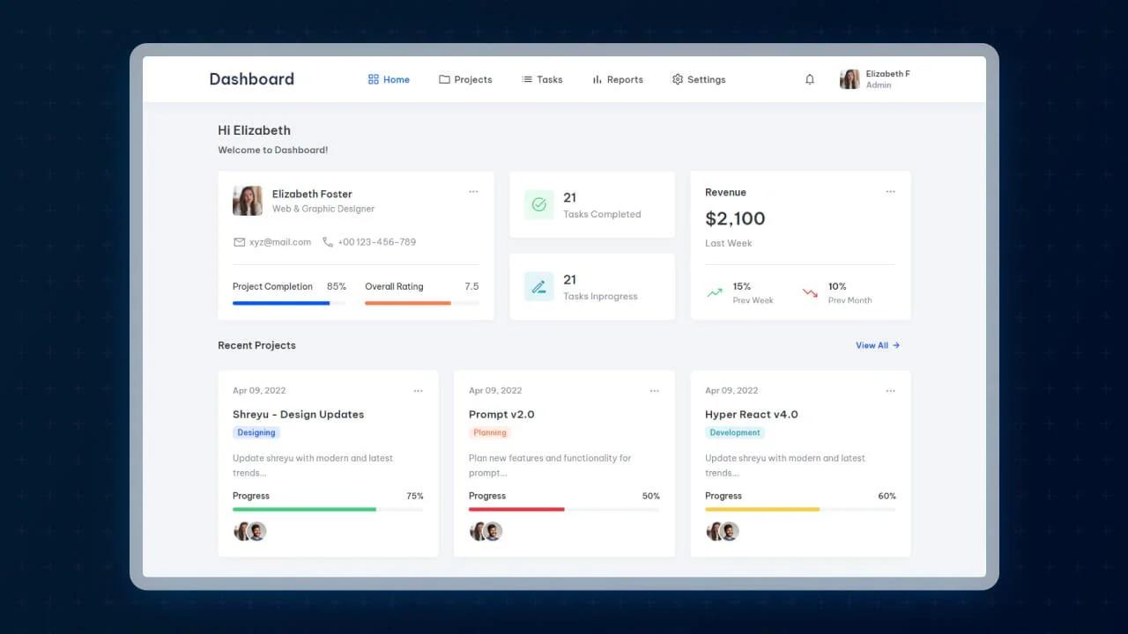Click the envelope icon next to xyz@mail.com
This screenshot has width=1128, height=634.
237,241
